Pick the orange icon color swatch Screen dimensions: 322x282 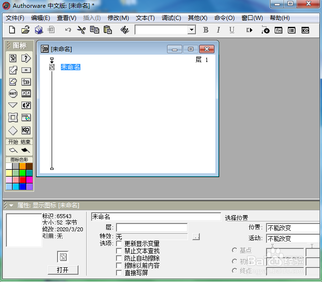point(22,166)
